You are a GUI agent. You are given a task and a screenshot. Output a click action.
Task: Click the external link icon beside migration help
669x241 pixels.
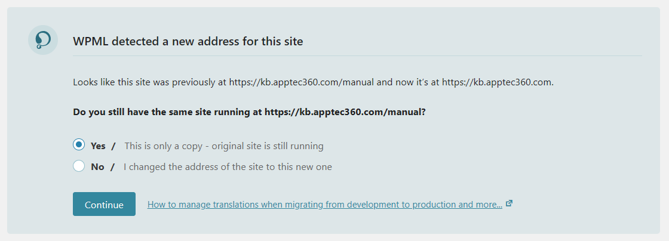509,203
